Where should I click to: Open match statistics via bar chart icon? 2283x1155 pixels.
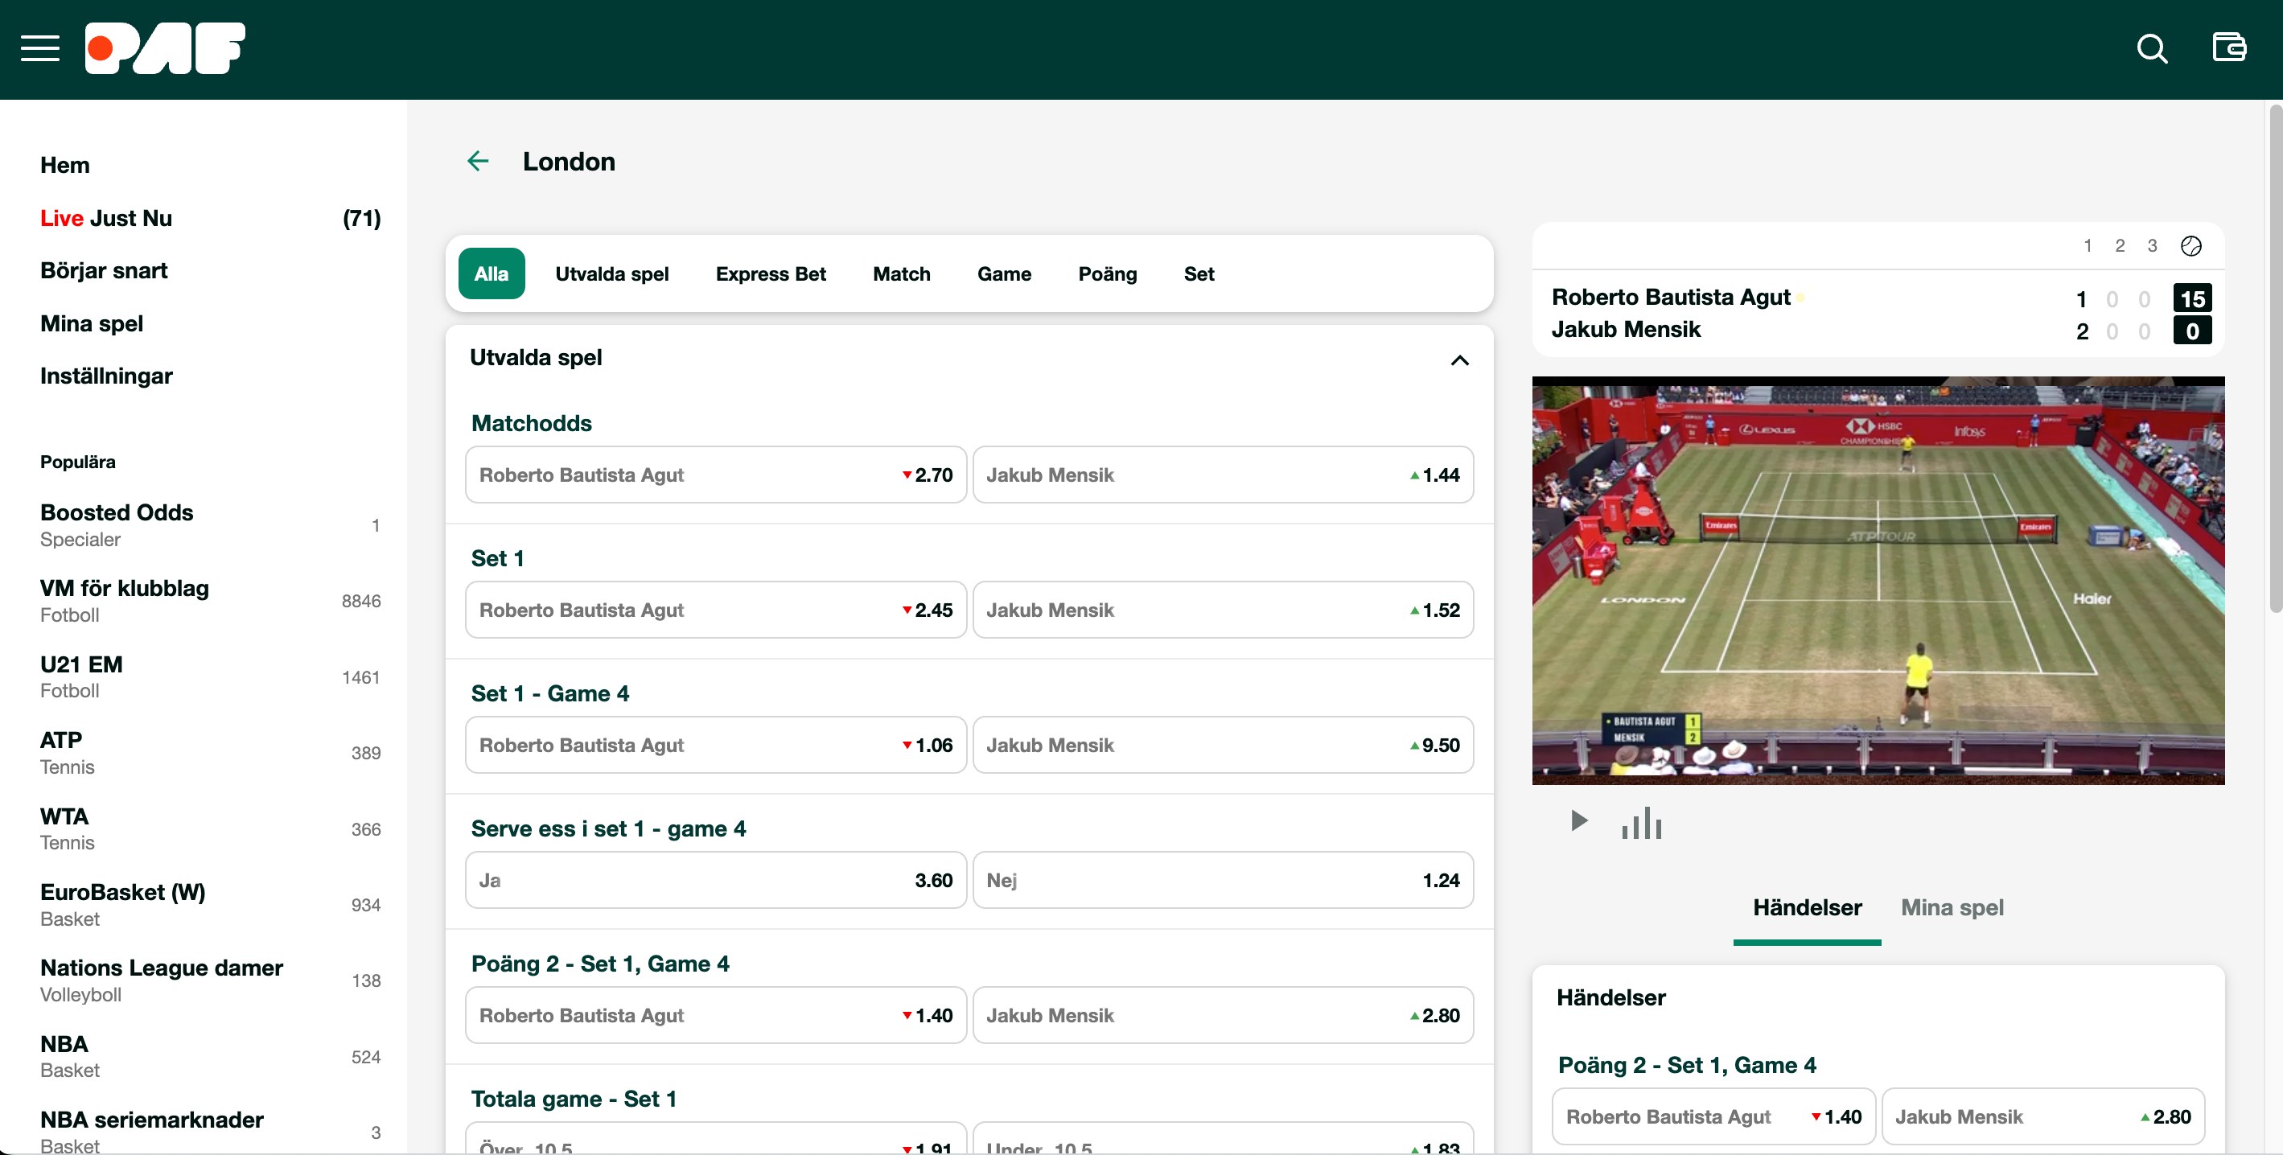click(x=1642, y=823)
